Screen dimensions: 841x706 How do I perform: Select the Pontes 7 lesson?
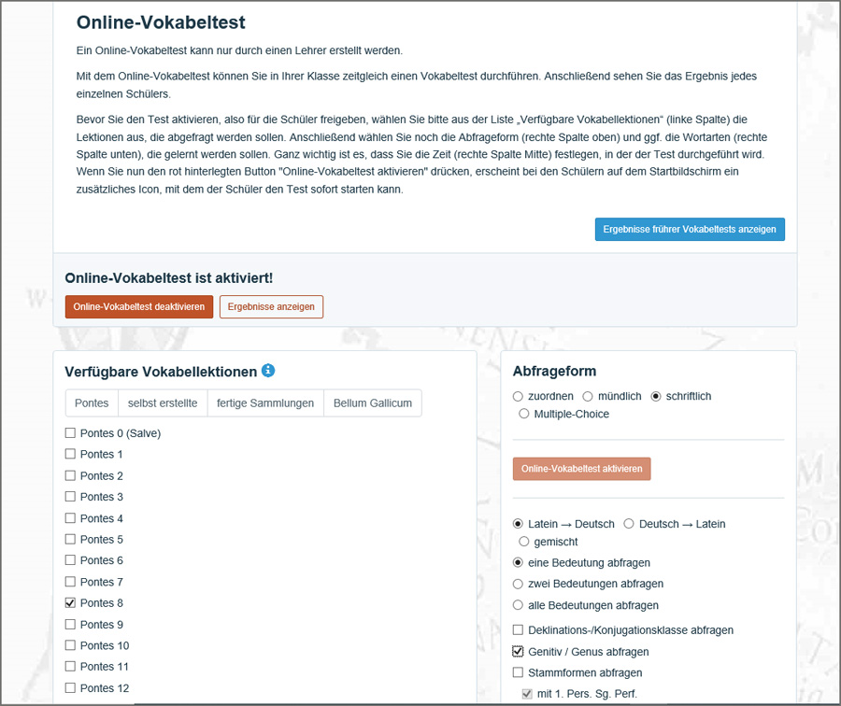coord(70,582)
